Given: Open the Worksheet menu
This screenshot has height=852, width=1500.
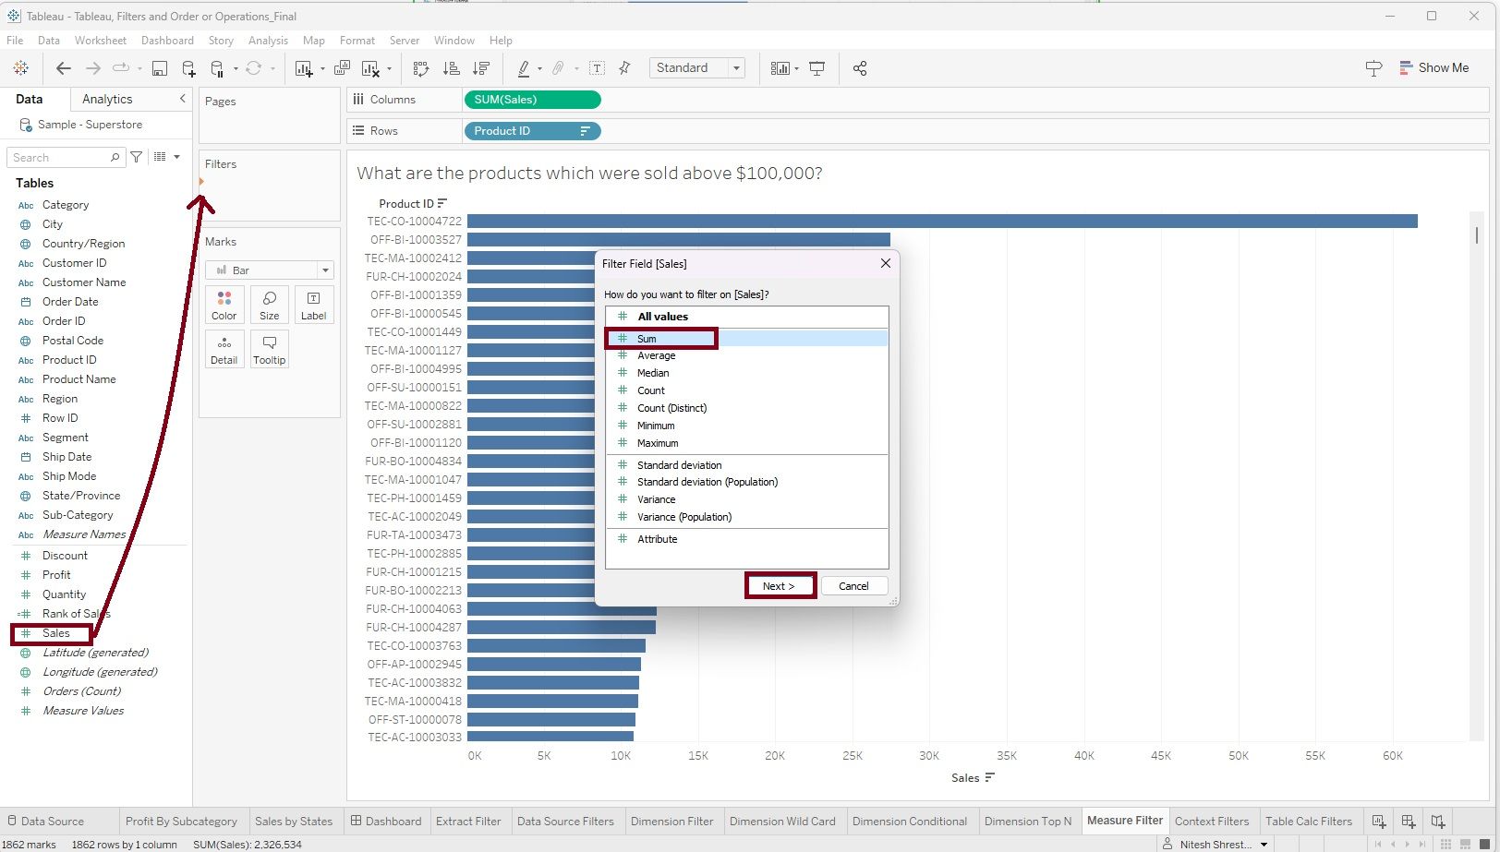Looking at the screenshot, I should point(100,41).
